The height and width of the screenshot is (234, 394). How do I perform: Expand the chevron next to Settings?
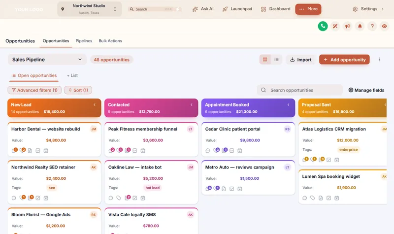383,9
